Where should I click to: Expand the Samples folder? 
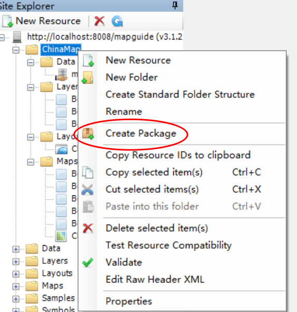tap(16, 299)
